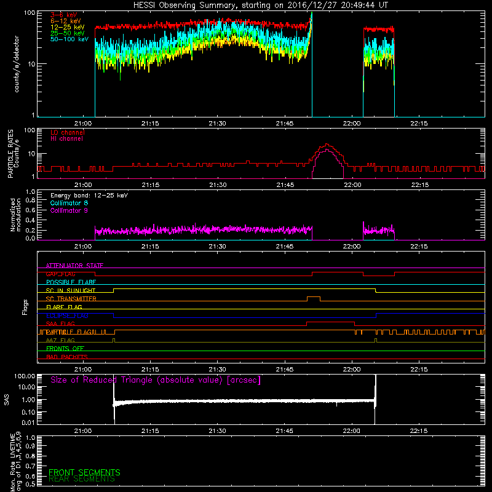Click the 22:00 tick label under the particle rates panel
The image size is (492, 492).
(352, 185)
